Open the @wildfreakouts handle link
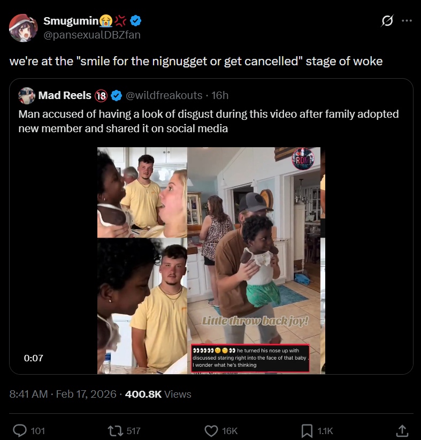421x440 pixels. [164, 96]
